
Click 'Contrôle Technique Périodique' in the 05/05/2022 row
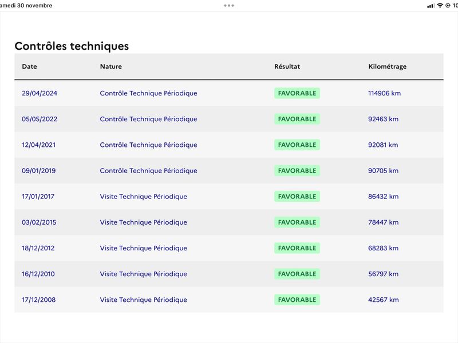148,119
